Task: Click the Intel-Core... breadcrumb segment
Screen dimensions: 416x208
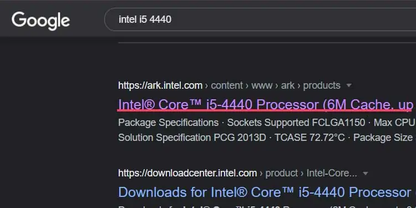Action: point(332,173)
